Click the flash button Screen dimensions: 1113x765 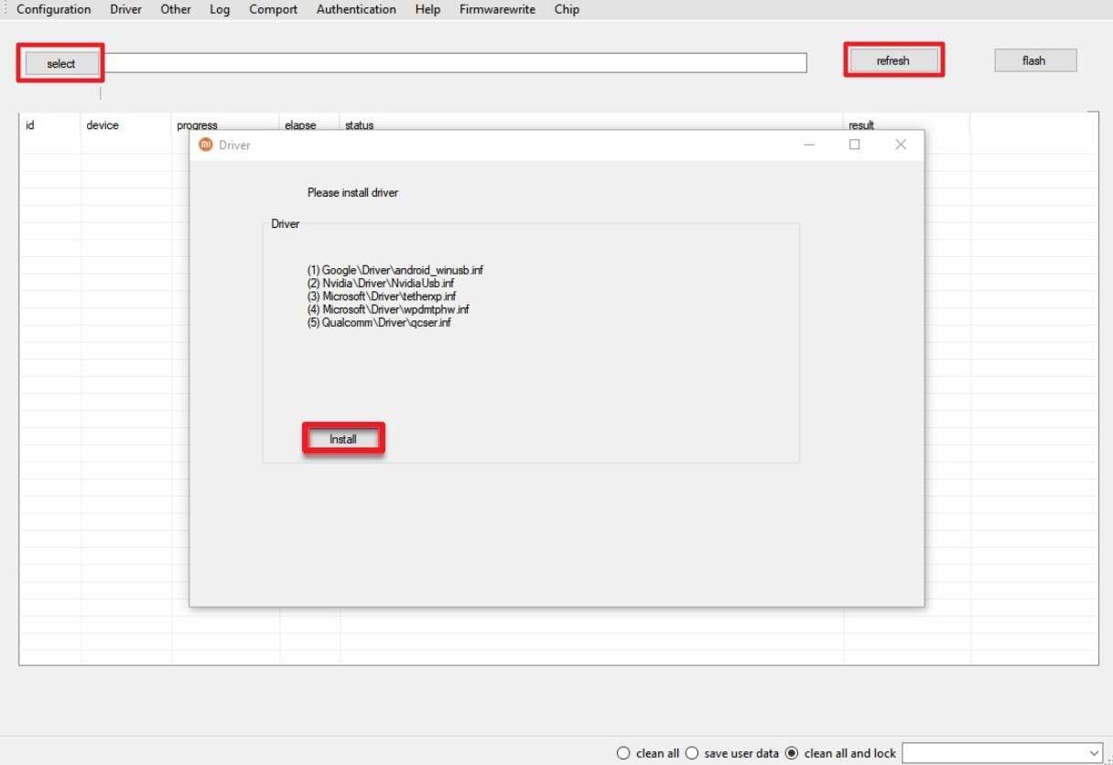coord(1034,59)
